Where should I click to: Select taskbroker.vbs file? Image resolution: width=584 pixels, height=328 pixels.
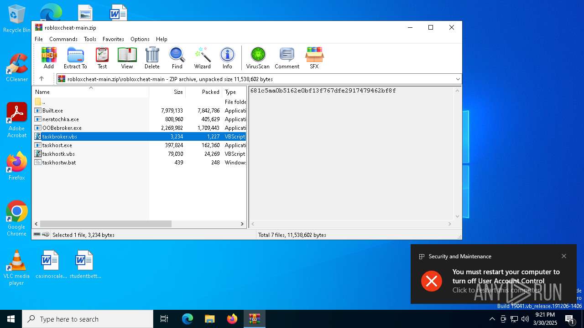(x=139, y=137)
